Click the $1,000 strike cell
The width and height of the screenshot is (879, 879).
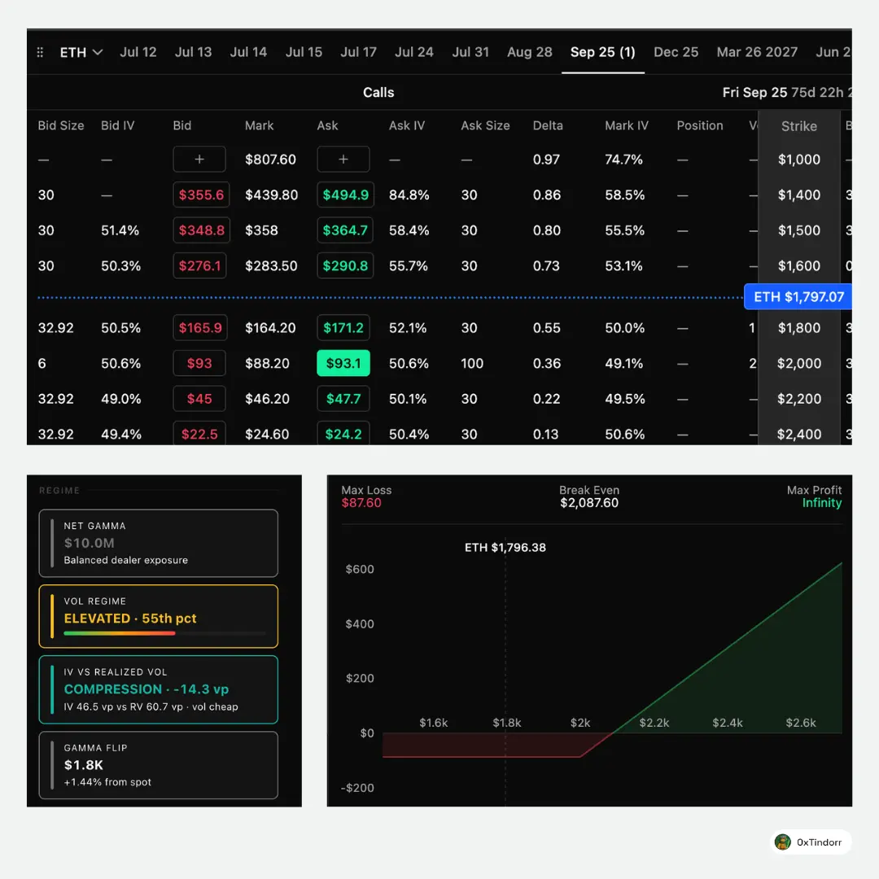tap(799, 160)
